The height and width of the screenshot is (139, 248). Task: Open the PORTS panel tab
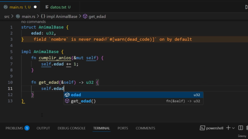coord(123,128)
